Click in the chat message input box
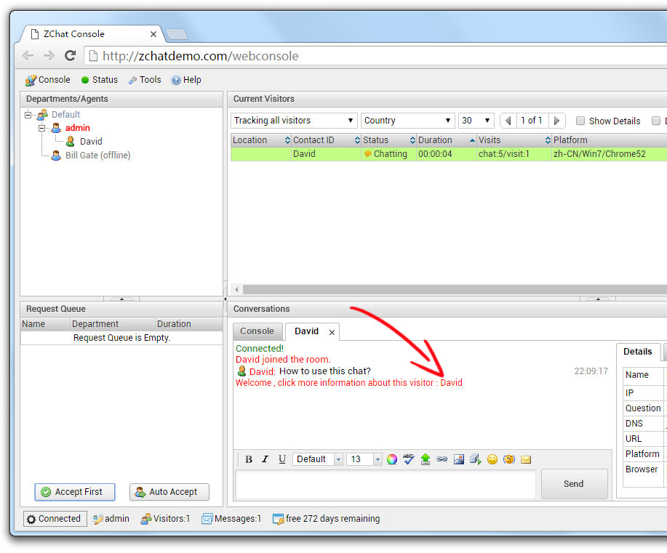667x553 pixels. coord(386,485)
